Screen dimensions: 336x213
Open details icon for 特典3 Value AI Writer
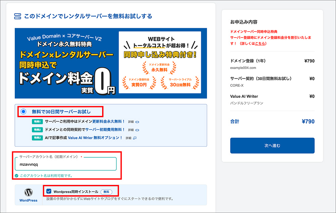(x=135, y=138)
